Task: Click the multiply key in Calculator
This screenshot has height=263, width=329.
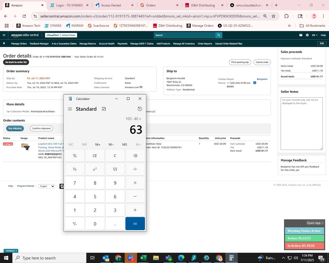Action: tap(135, 183)
